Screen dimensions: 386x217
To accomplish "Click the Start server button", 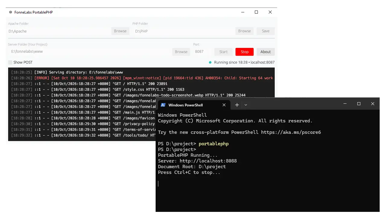I will click(x=223, y=52).
